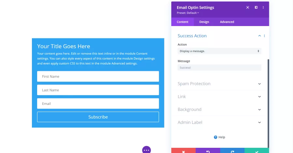
Task: Open the Action dropdown showing Display a message
Action: point(219,51)
